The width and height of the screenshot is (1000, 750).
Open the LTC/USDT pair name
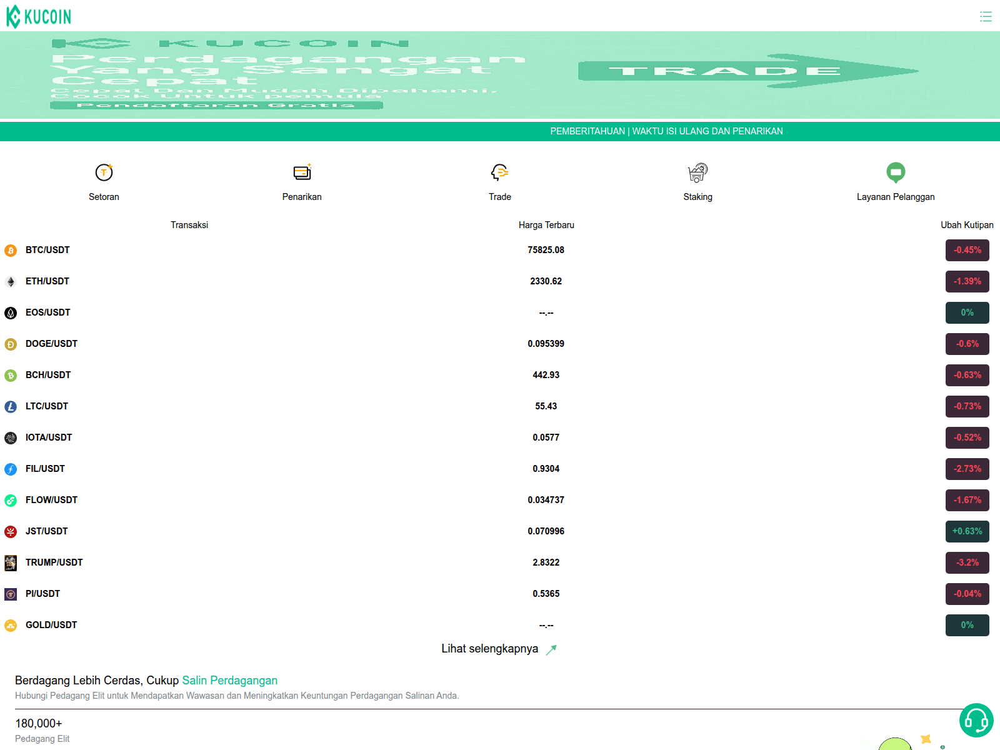tap(47, 406)
